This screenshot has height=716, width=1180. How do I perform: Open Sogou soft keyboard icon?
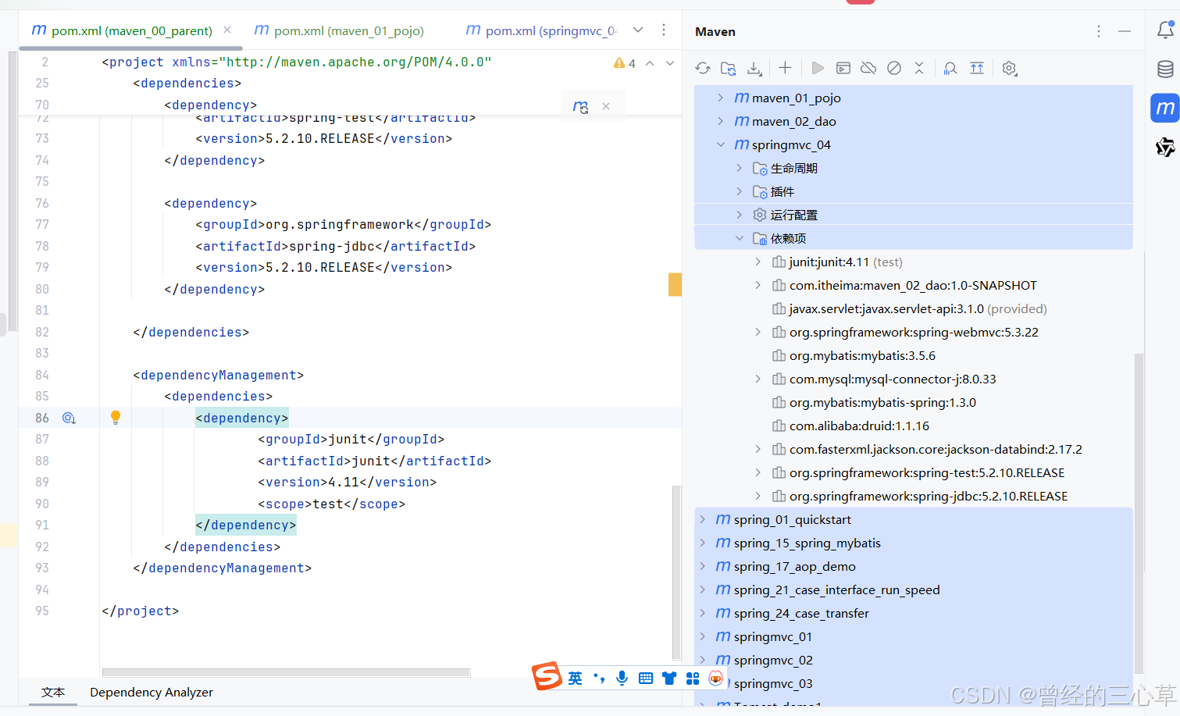tap(645, 678)
